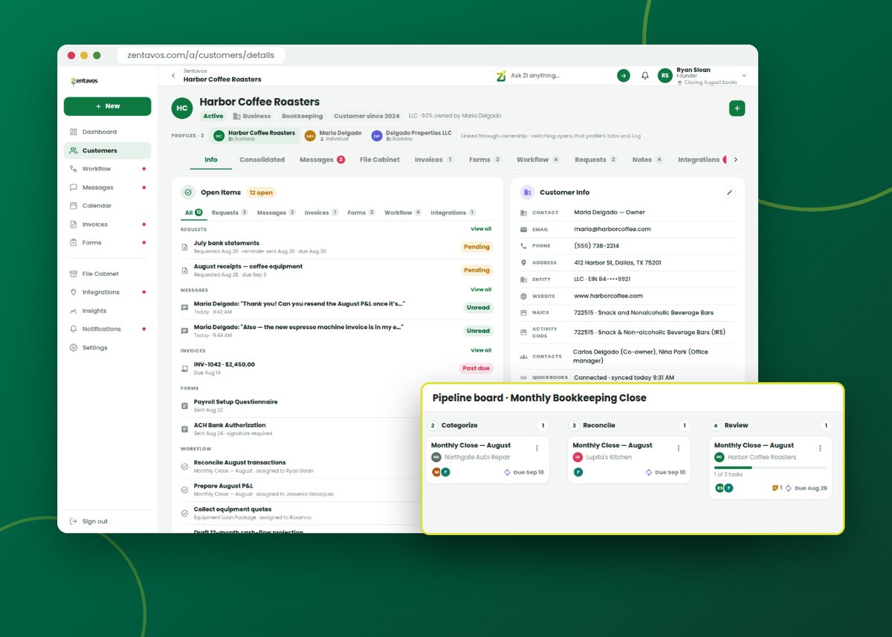The image size is (892, 637).
Task: Open www.harborcoffee.com website link
Action: tap(608, 296)
